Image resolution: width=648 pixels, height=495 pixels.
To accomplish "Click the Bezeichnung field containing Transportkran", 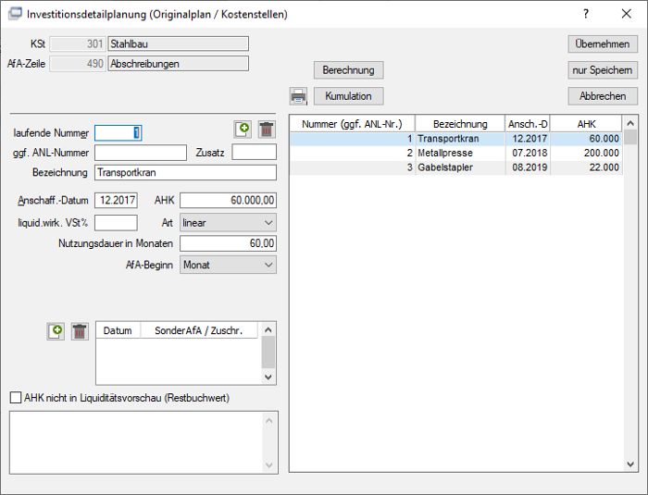I will pyautogui.click(x=185, y=173).
